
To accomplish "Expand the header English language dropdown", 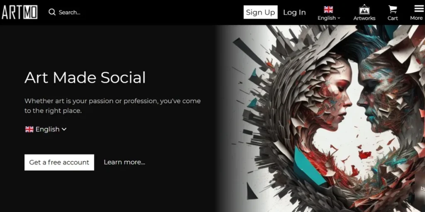I will (329, 18).
